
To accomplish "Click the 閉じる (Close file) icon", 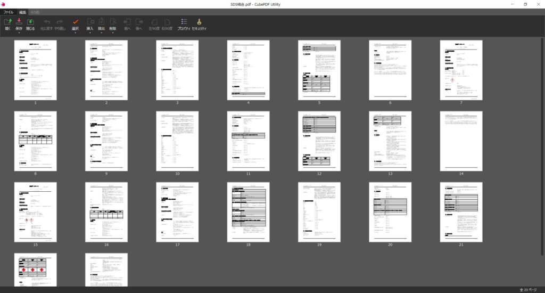I will (30, 22).
